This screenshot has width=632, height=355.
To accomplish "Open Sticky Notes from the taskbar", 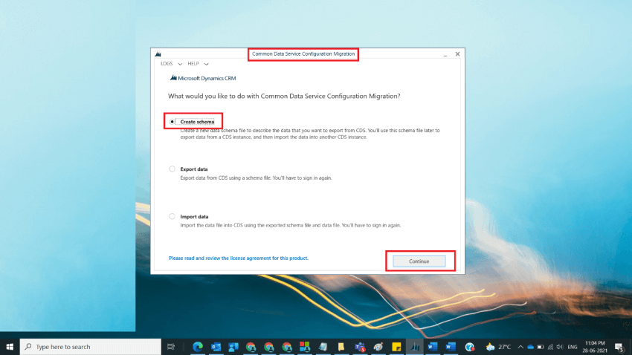I will [396, 347].
